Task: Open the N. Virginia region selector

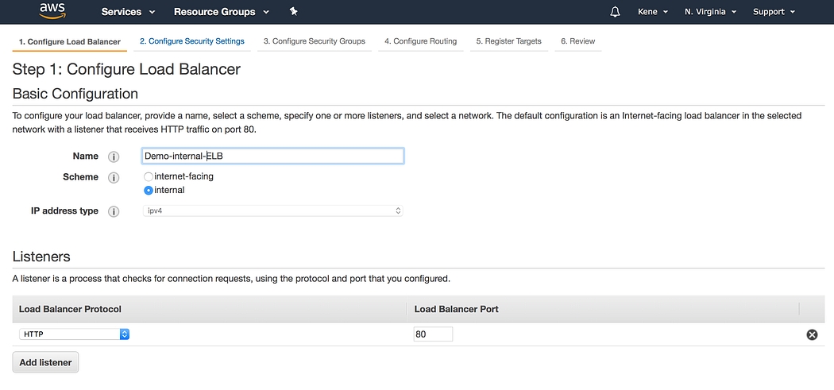Action: tap(710, 12)
